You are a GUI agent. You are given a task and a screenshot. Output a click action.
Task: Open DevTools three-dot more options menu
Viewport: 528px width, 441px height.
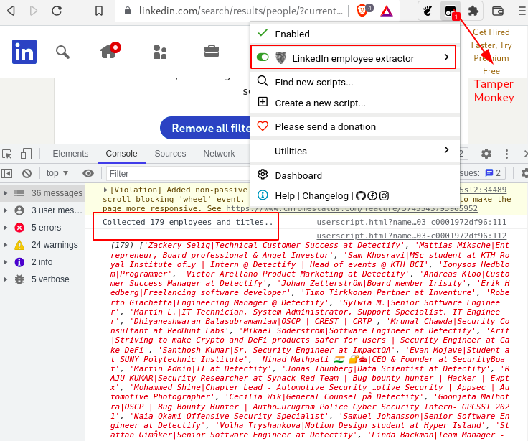[x=506, y=154]
